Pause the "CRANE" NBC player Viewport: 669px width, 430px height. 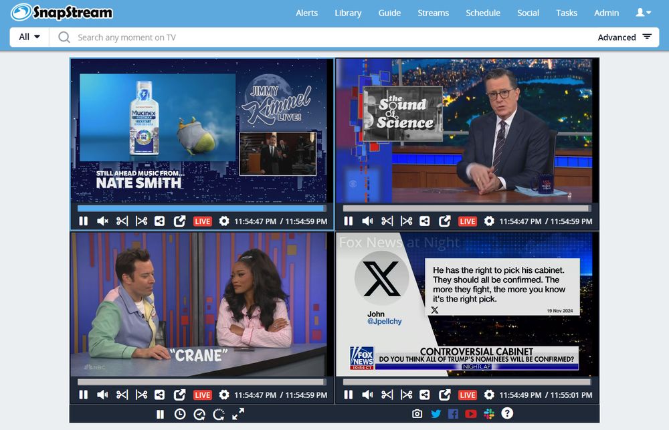[x=83, y=395]
